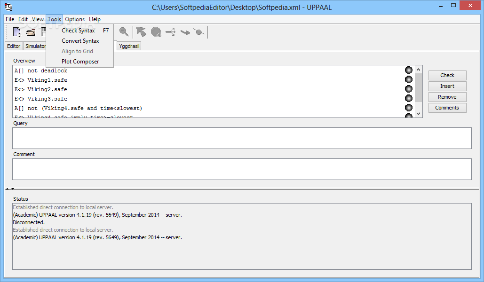Click inside the Query text field
Image resolution: width=484 pixels, height=282 pixels.
coord(242,138)
